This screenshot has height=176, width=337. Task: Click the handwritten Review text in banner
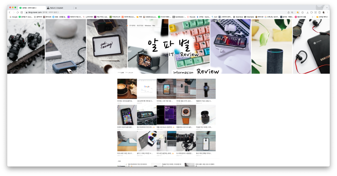coord(208,71)
